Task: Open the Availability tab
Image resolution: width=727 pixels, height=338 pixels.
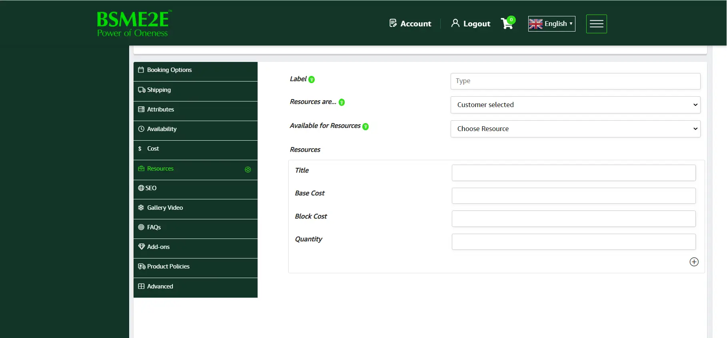Action: [196, 130]
